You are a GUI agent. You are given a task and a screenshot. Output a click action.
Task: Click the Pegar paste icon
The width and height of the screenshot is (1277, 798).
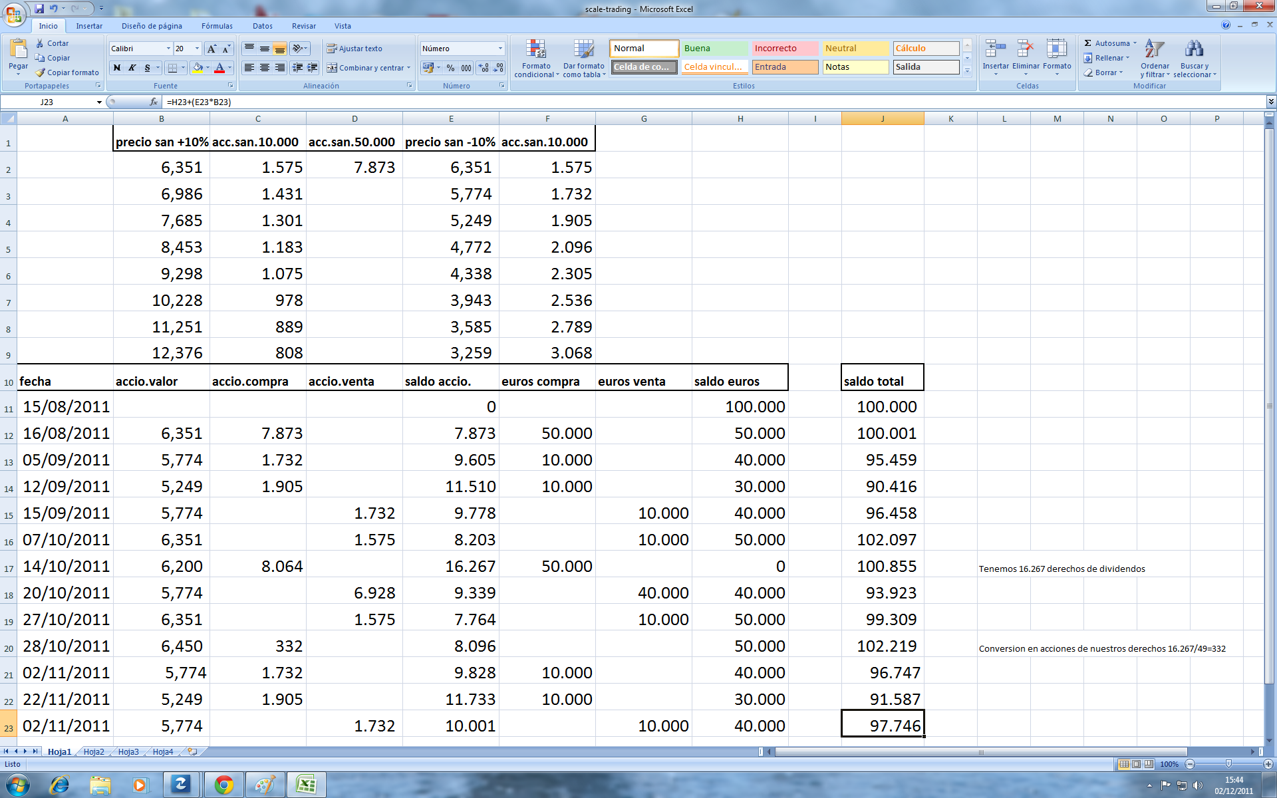[18, 50]
